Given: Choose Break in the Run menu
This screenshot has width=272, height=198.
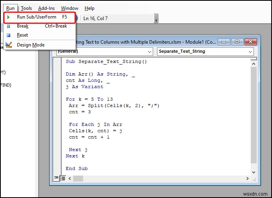Looking at the screenshot, I should (39, 26).
